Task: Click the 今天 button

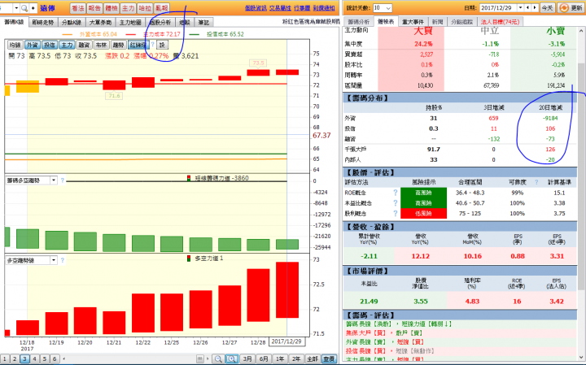Action: tap(547, 8)
